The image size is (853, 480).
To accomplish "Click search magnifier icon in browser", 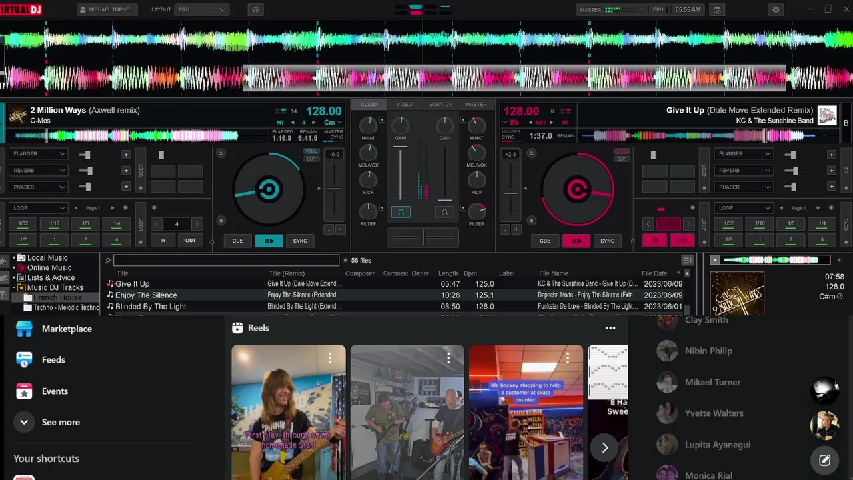I will click(108, 261).
